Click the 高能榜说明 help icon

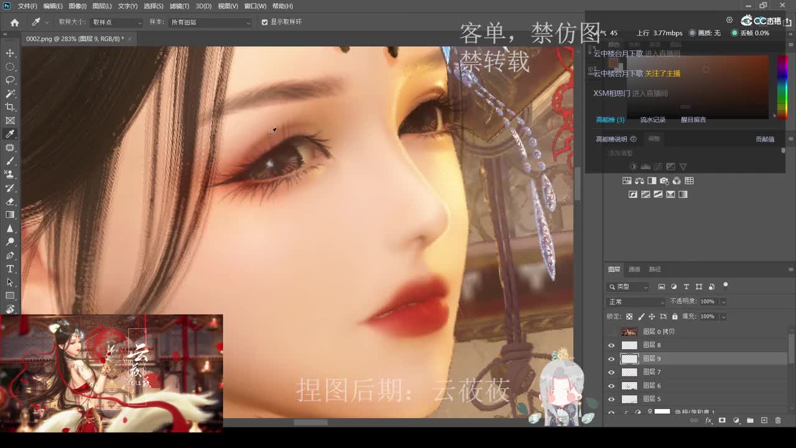633,139
